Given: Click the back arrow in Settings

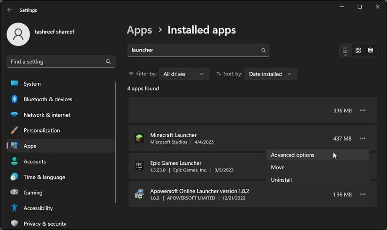Looking at the screenshot, I should coord(10,10).
